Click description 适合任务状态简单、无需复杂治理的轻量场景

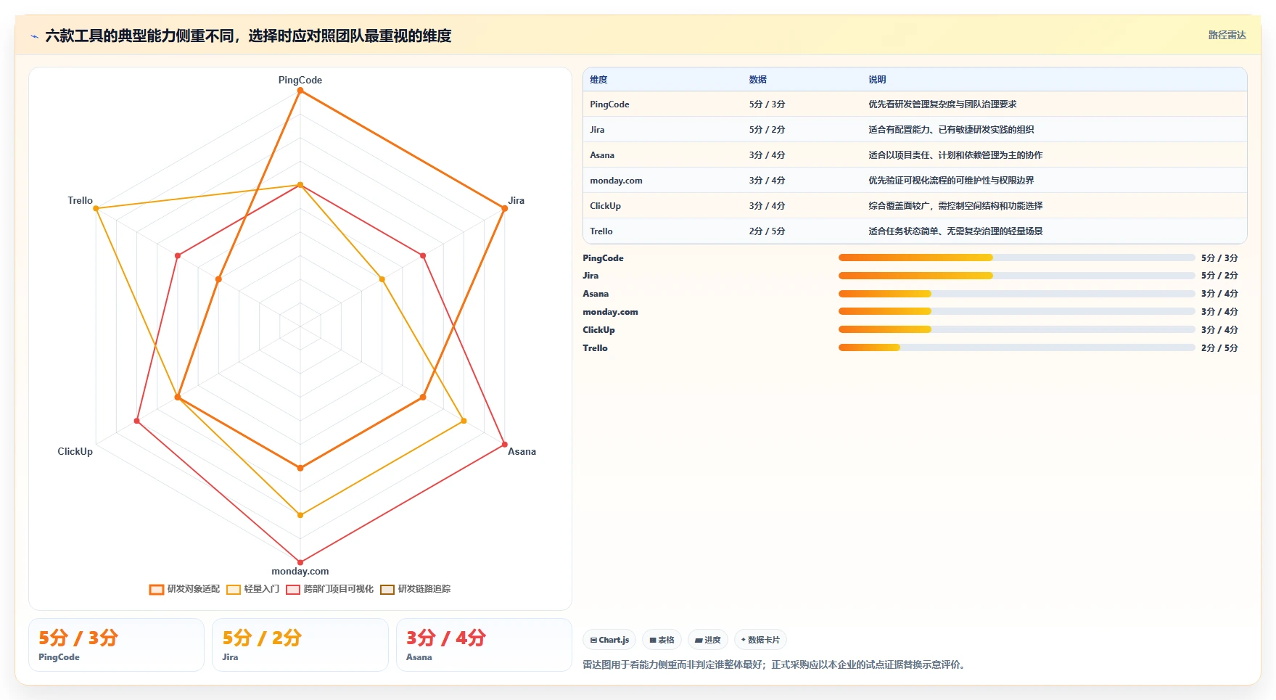[955, 231]
